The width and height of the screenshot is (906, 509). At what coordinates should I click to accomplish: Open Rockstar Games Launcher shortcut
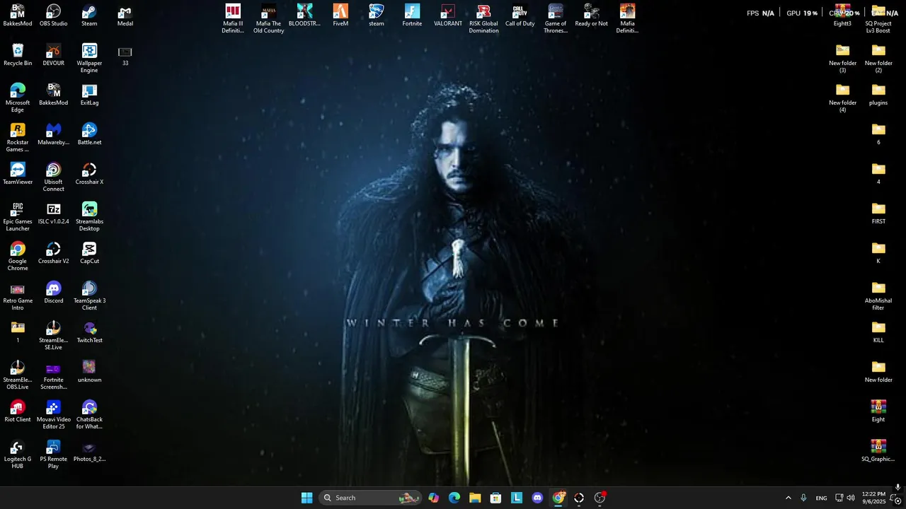tap(18, 138)
